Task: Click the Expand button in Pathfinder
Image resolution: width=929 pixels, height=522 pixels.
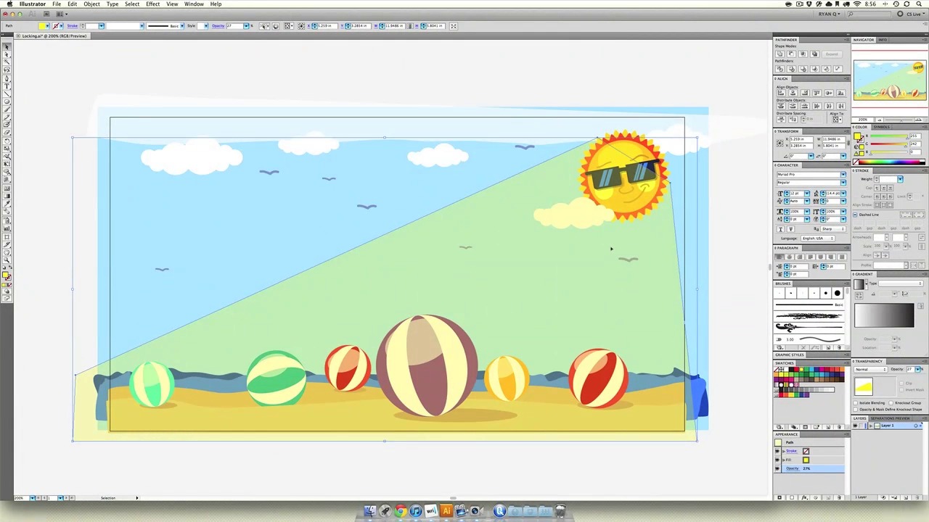Action: tap(832, 54)
